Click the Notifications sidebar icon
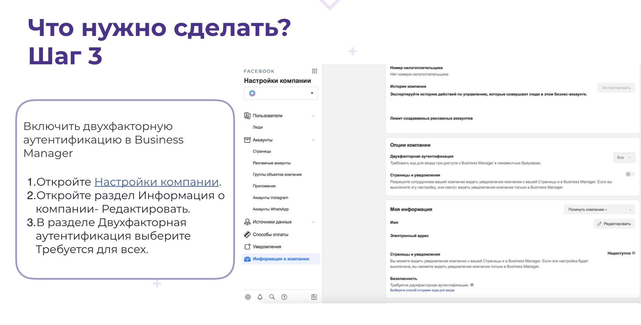The height and width of the screenshot is (325, 641). coord(247,247)
